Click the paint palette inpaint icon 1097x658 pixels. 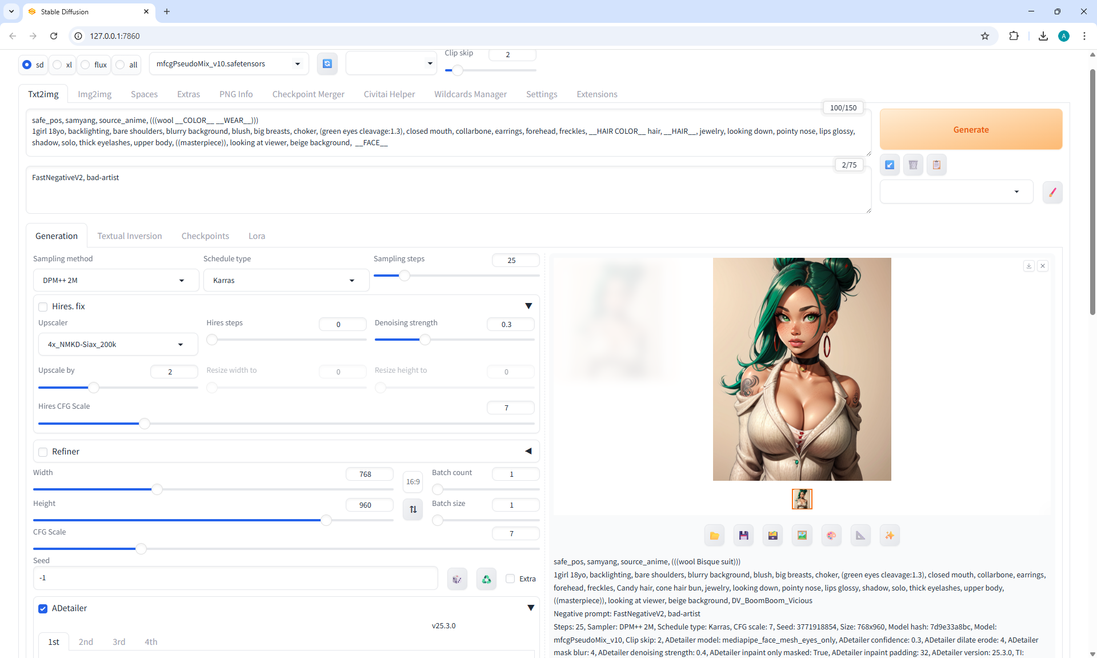pos(831,536)
